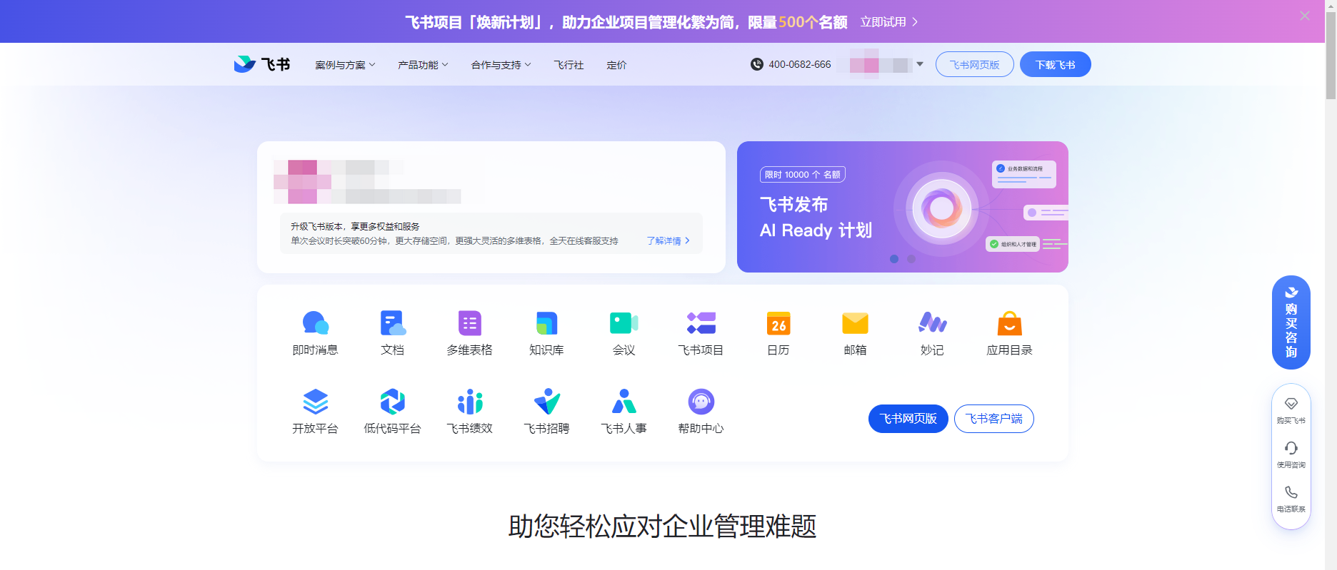This screenshot has height=570, width=1337.
Task: Open the 飞行社 nav item
Action: [569, 65]
